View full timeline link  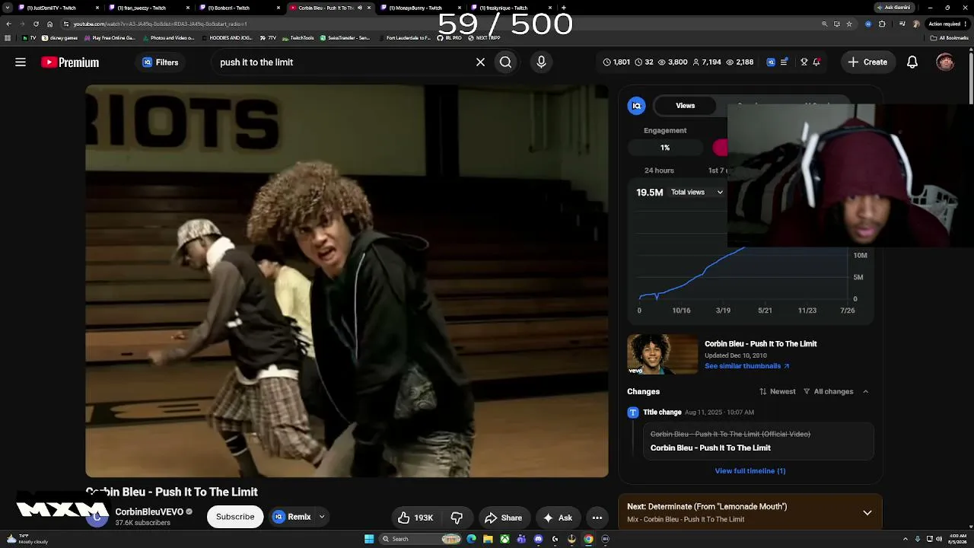pos(750,471)
